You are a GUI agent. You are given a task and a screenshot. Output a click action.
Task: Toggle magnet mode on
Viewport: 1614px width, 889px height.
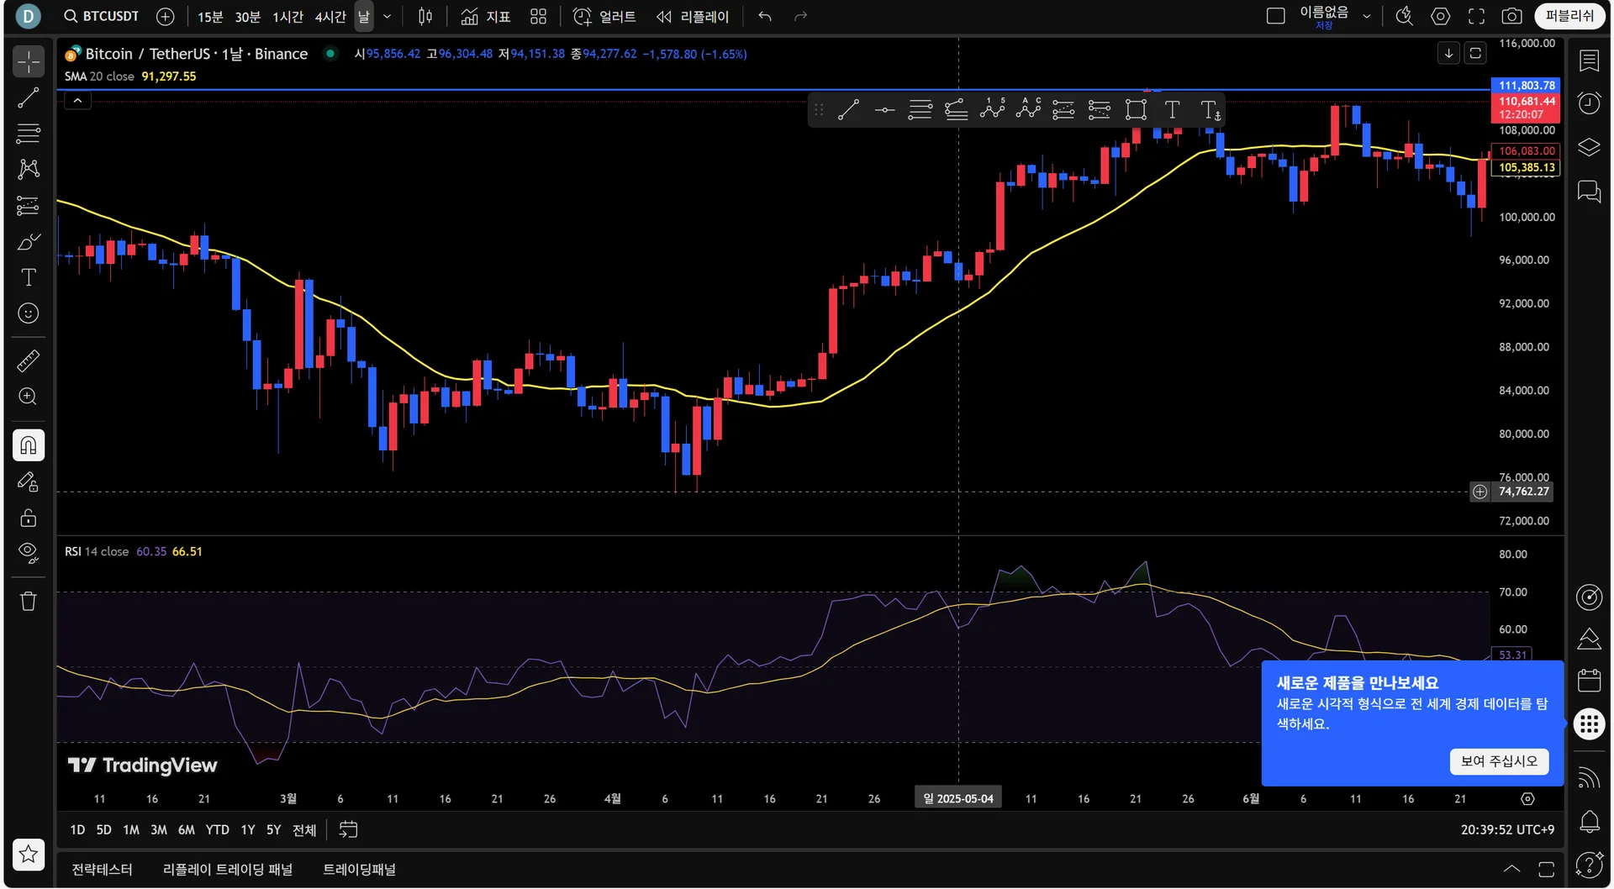[x=29, y=445]
